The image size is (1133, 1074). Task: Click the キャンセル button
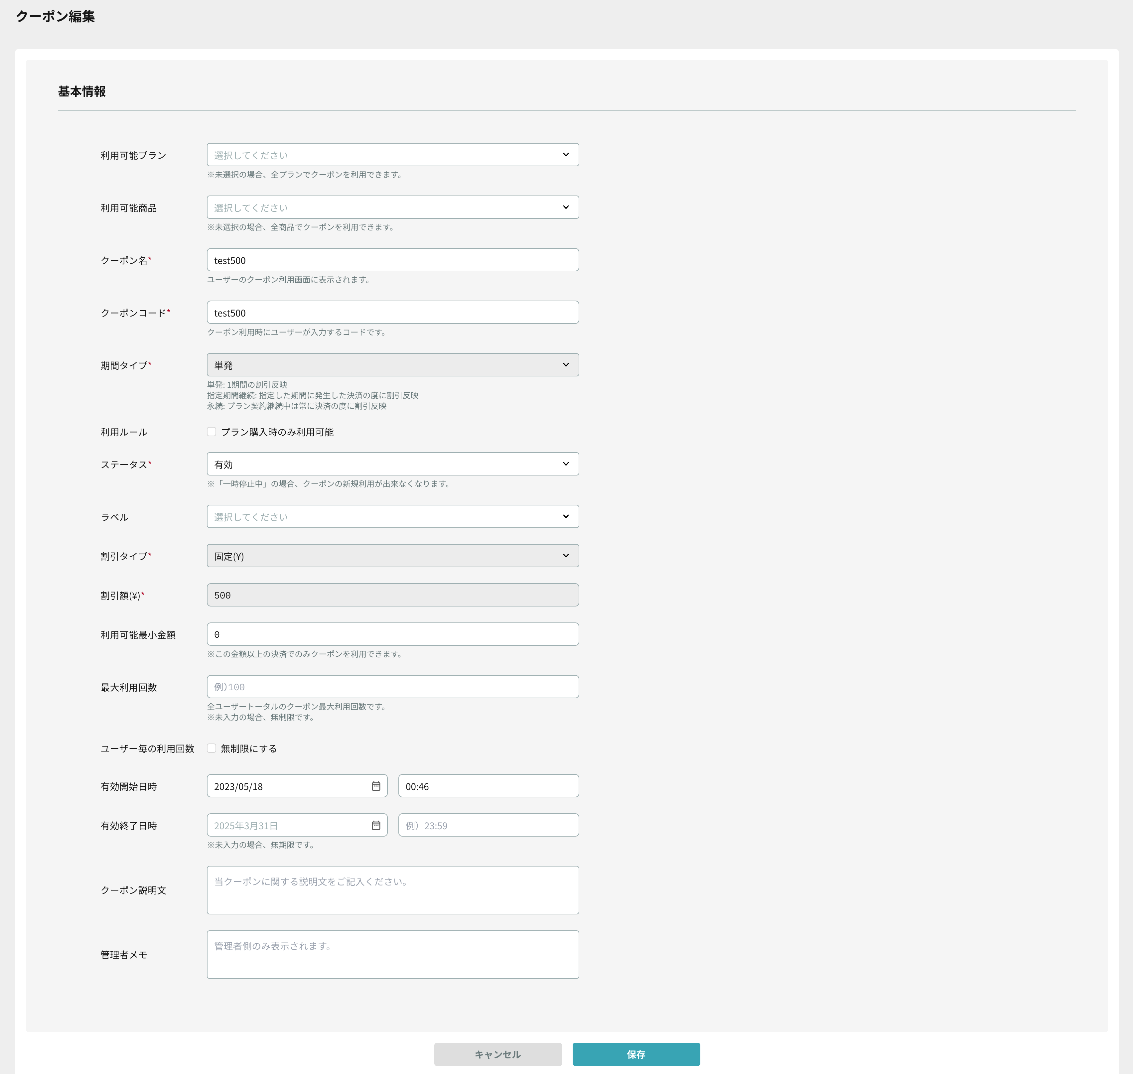point(497,1054)
